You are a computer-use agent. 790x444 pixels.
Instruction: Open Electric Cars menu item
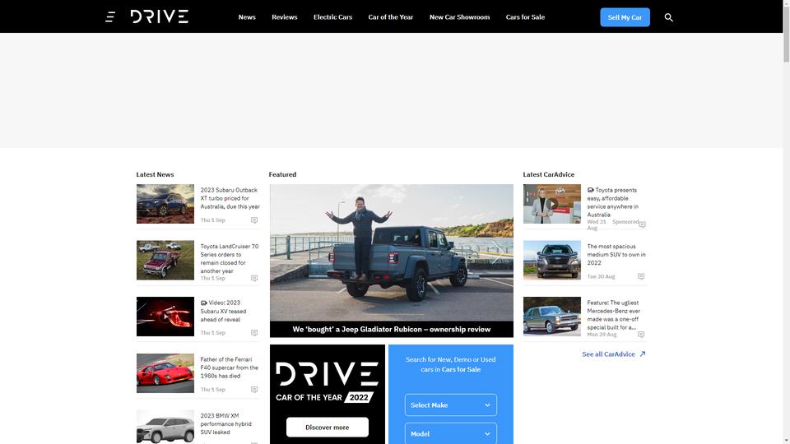[332, 17]
